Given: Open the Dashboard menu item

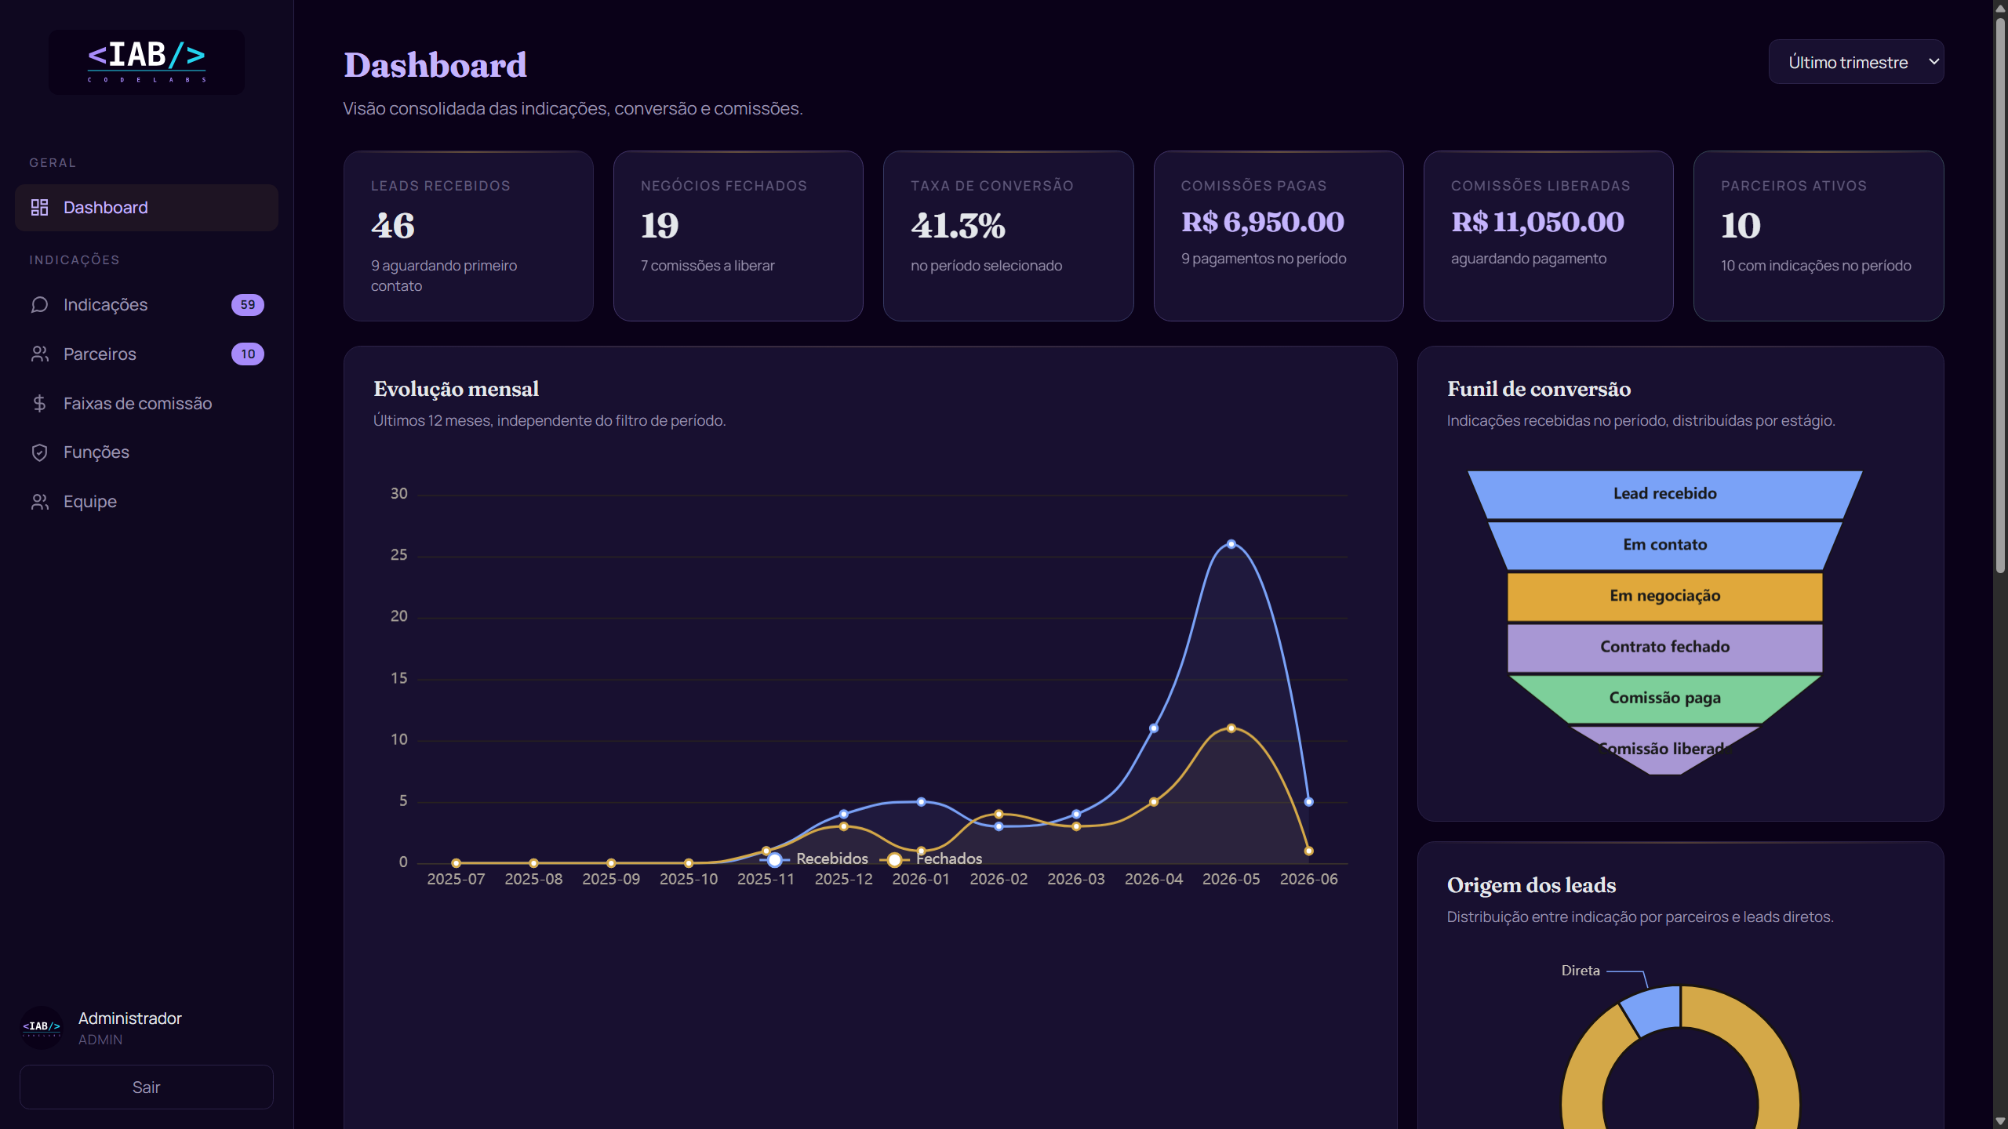Looking at the screenshot, I should coord(147,208).
